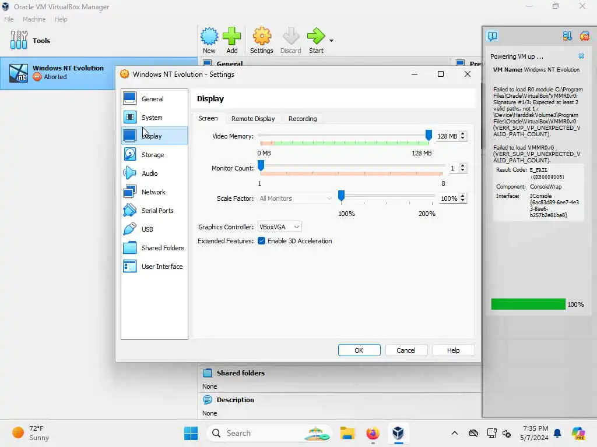
Task: Click the Monitor Count value field
Action: 453,168
